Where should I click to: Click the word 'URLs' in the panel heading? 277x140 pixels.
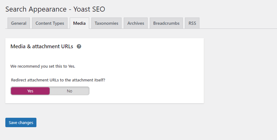point(67,46)
